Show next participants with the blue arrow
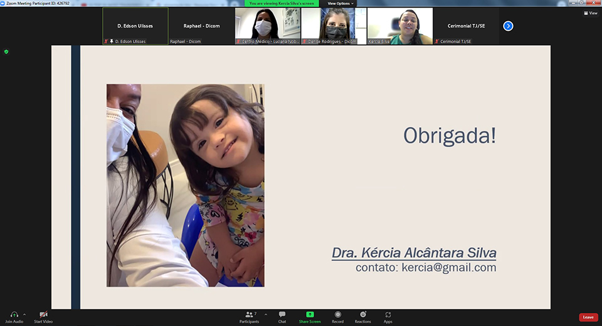The image size is (602, 326). coord(508,26)
